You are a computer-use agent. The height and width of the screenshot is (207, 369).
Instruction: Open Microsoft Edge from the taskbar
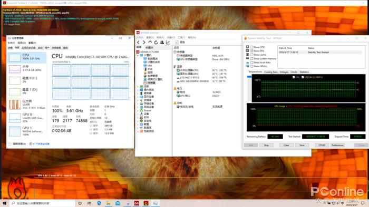(99, 203)
